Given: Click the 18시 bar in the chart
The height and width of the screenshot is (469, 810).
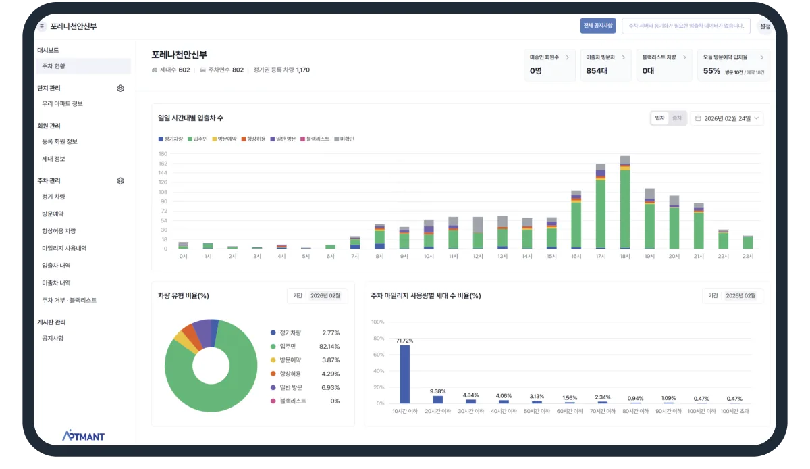Looking at the screenshot, I should pyautogui.click(x=625, y=203).
